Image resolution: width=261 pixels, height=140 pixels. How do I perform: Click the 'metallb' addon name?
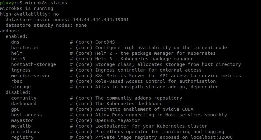[21, 126]
